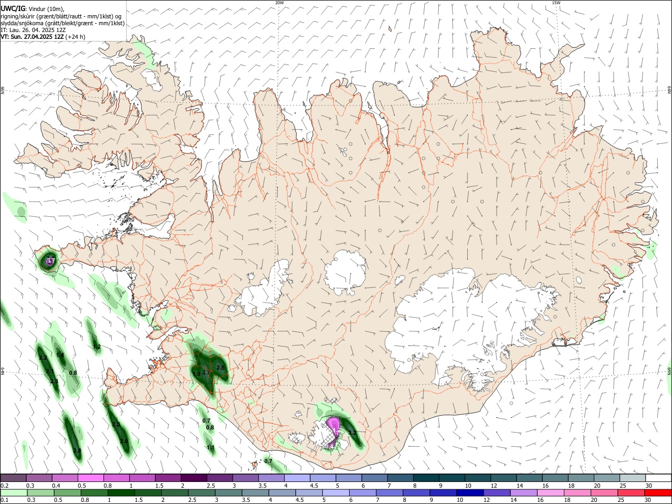672x504 pixels.
Task: Click the 'rigning/skúrir' legend description line
Action: click(x=61, y=16)
